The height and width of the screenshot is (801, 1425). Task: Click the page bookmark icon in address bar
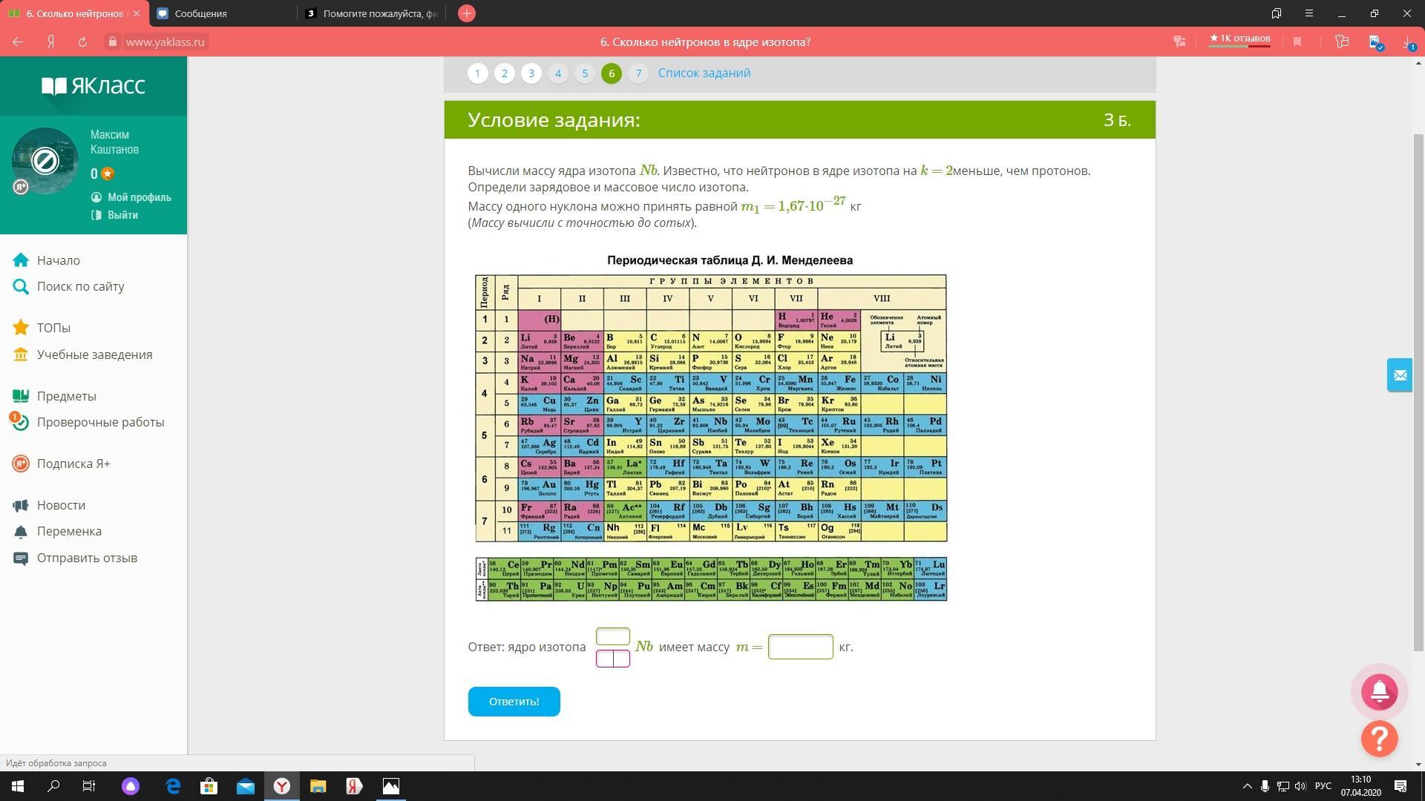point(1297,42)
